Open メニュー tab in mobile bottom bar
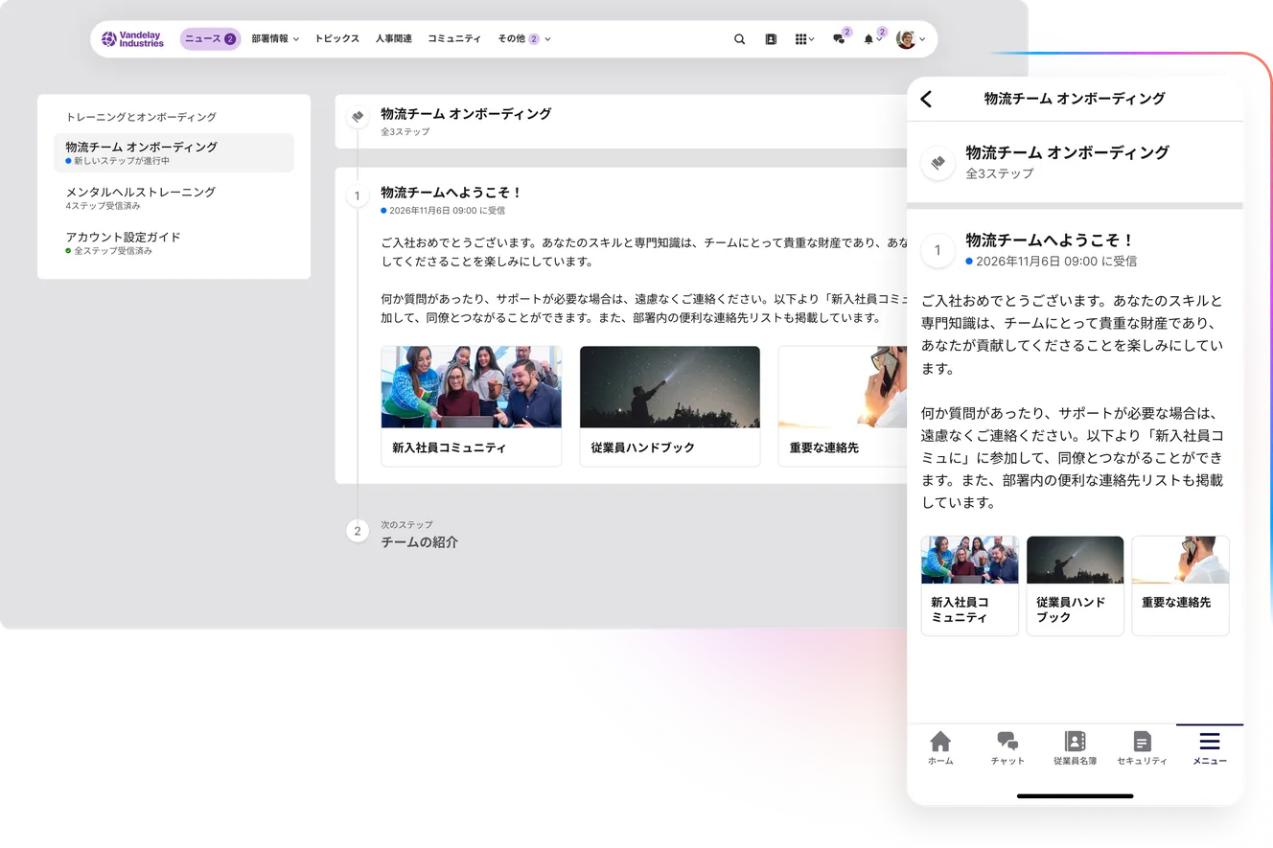1273x848 pixels. (1210, 747)
